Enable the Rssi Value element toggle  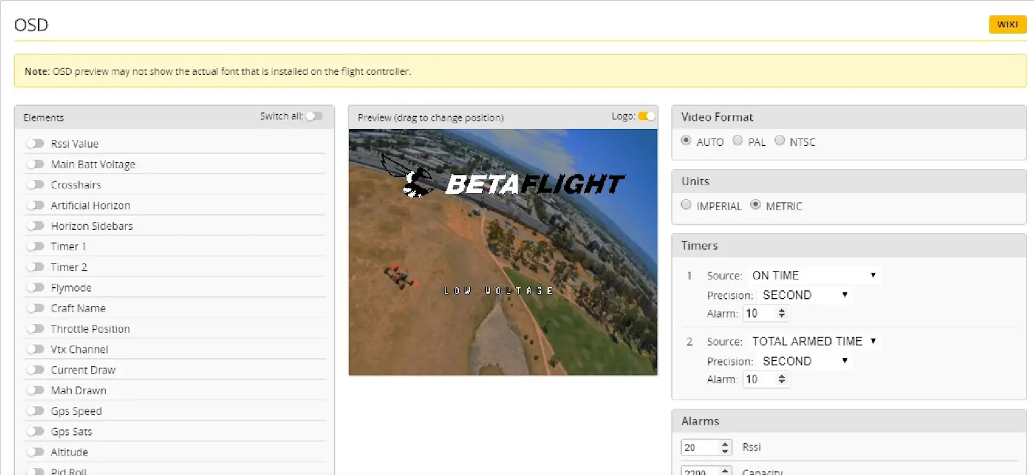click(x=35, y=143)
